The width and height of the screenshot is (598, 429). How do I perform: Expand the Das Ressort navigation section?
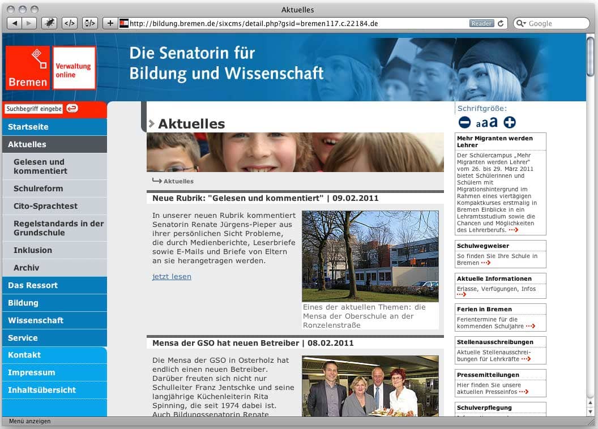coord(33,285)
